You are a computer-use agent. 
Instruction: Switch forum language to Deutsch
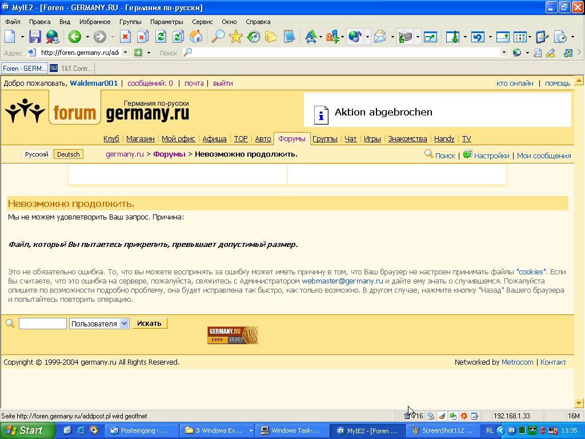[x=69, y=154]
